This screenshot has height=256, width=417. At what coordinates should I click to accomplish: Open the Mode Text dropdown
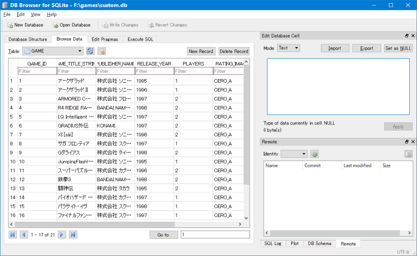[289, 48]
